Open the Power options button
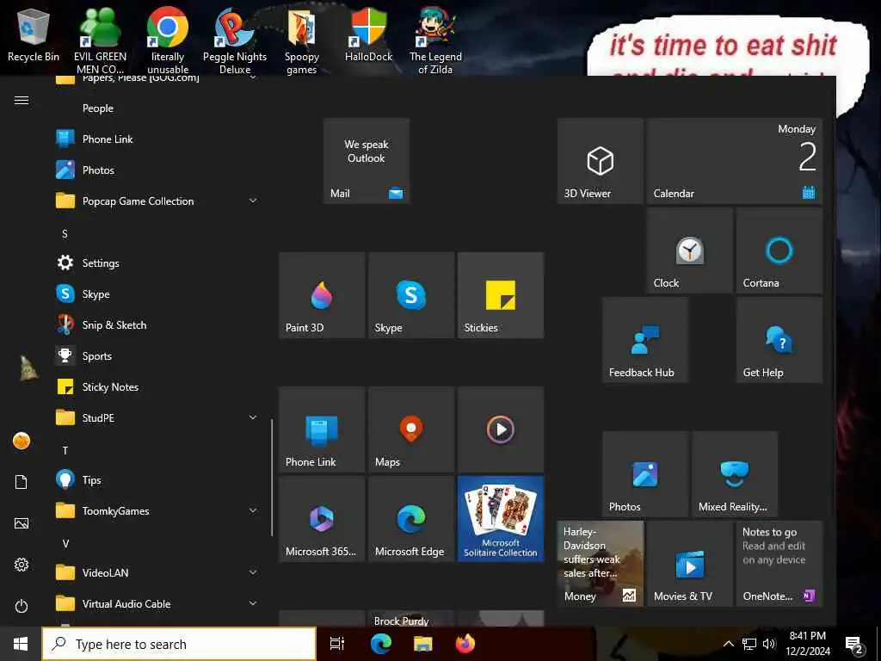Screen dimensions: 881x661 [22, 606]
